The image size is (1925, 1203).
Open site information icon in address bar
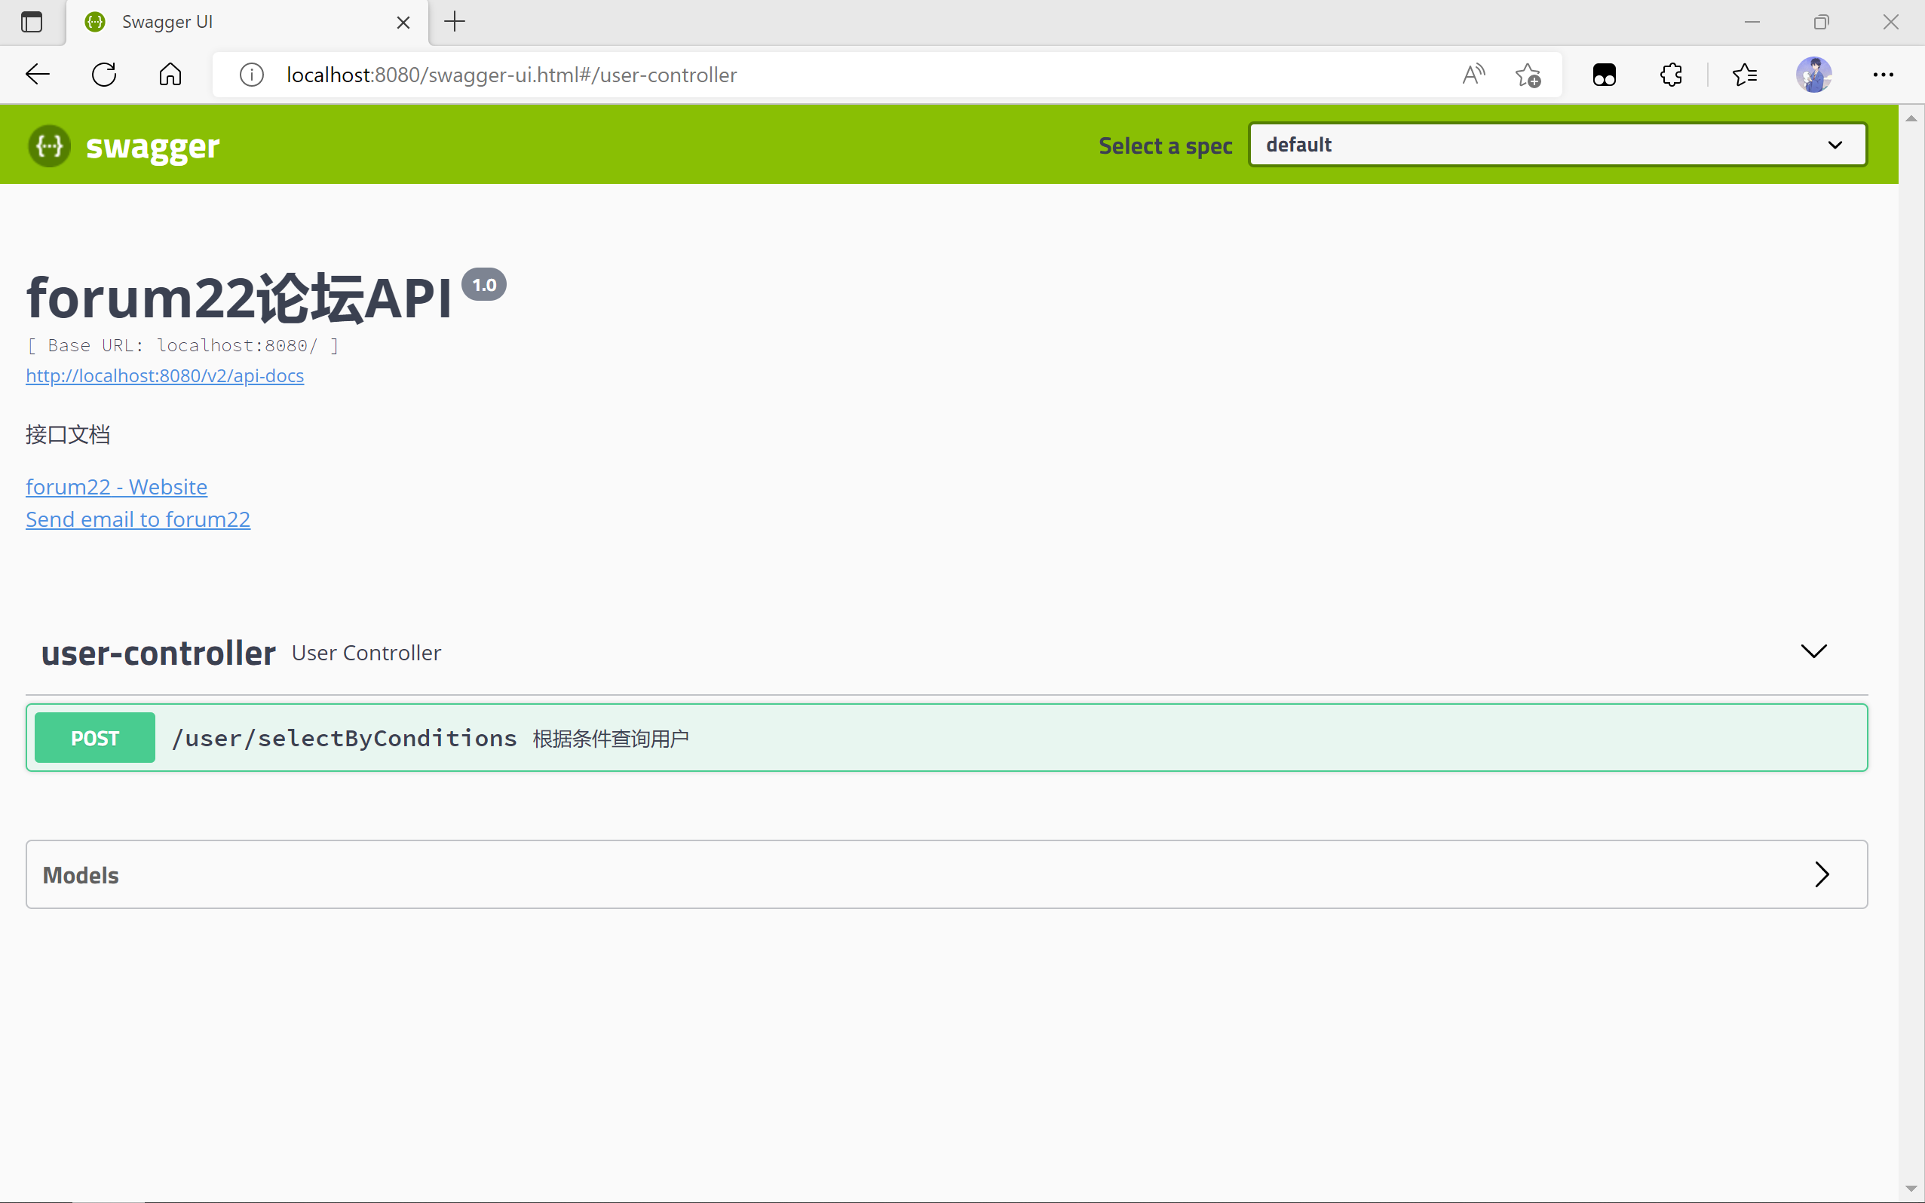tap(252, 75)
